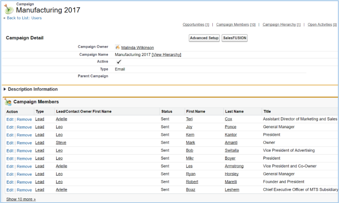Sort by the Status column header
This screenshot has height=203, width=339.
pos(166,112)
